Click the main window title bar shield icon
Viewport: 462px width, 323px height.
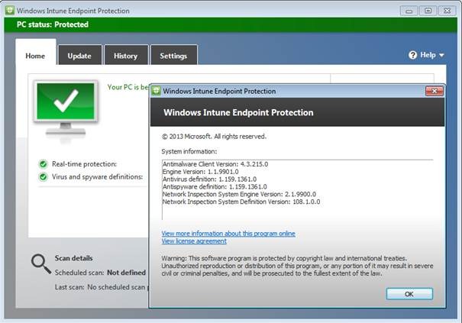9,11
